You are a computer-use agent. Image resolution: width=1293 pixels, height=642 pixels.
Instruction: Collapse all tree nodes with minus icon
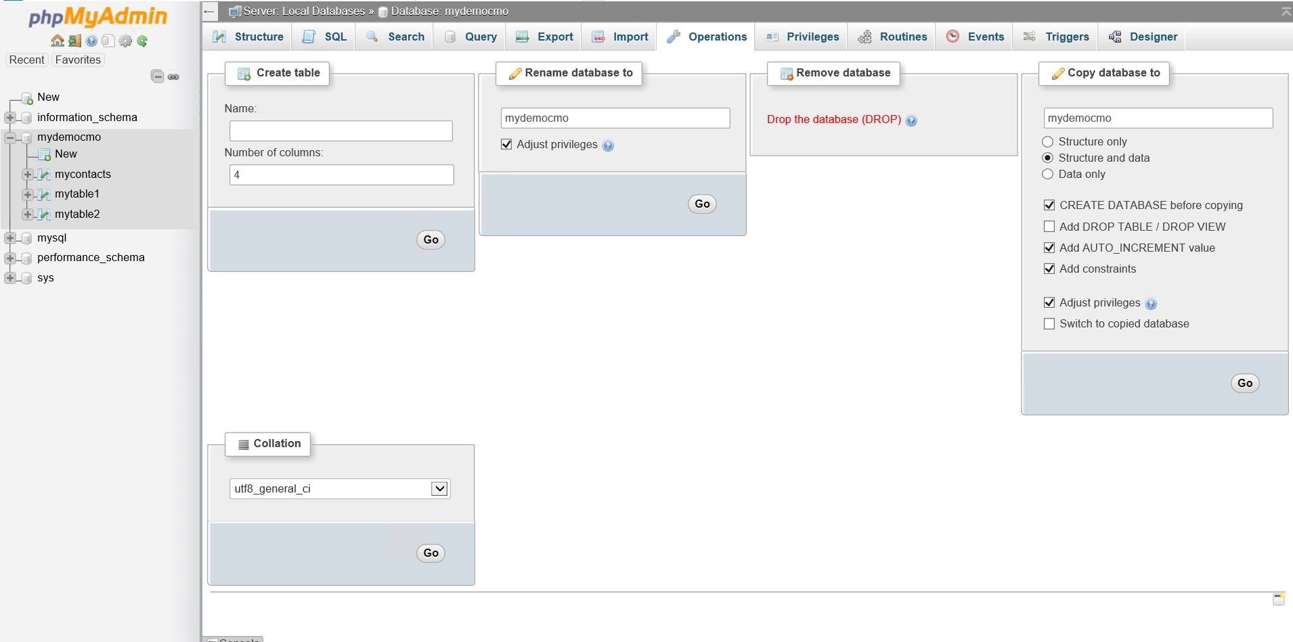pos(157,76)
